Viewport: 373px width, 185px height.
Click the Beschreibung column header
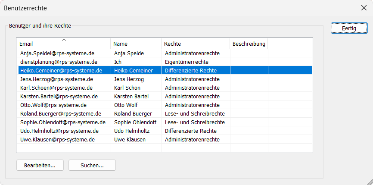249,44
